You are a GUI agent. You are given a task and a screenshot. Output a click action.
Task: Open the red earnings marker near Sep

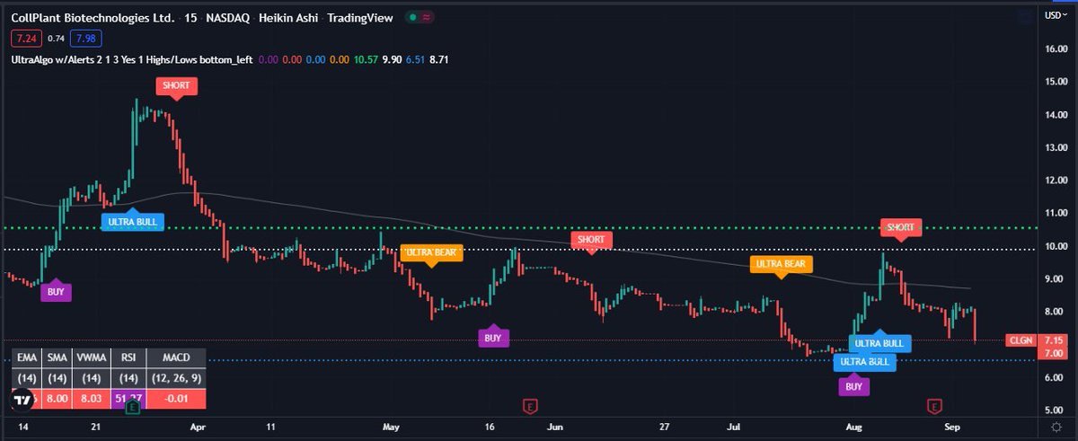935,406
